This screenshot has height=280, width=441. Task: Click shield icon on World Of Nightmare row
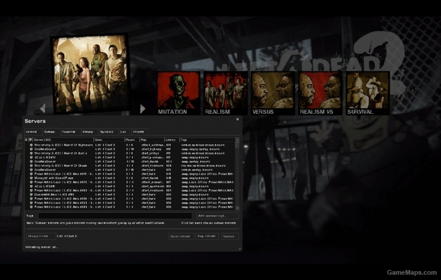click(31, 145)
